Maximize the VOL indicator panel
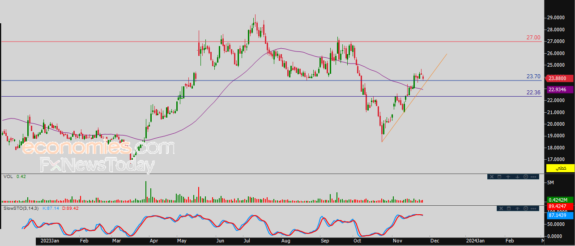Screen dimensions: 575x246 (x=499, y=177)
